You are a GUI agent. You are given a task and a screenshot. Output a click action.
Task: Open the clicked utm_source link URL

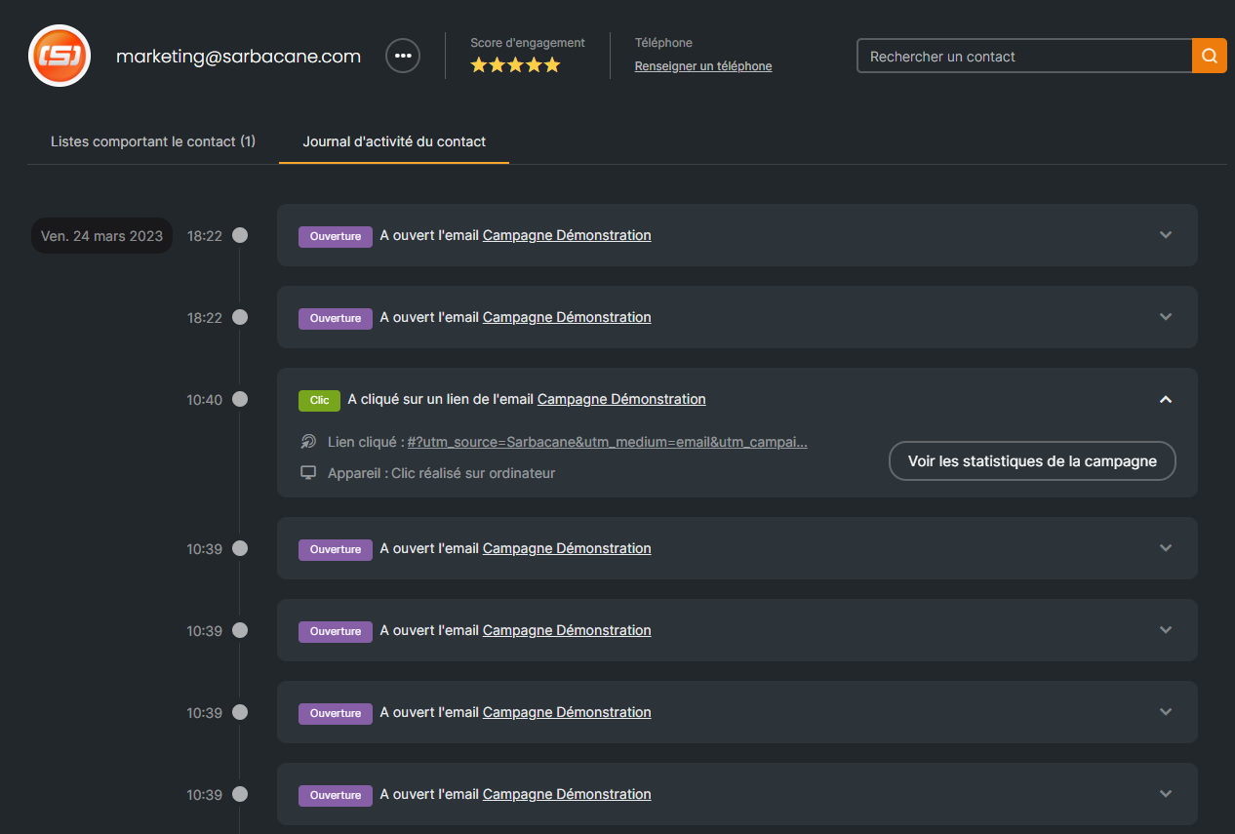[x=607, y=442]
